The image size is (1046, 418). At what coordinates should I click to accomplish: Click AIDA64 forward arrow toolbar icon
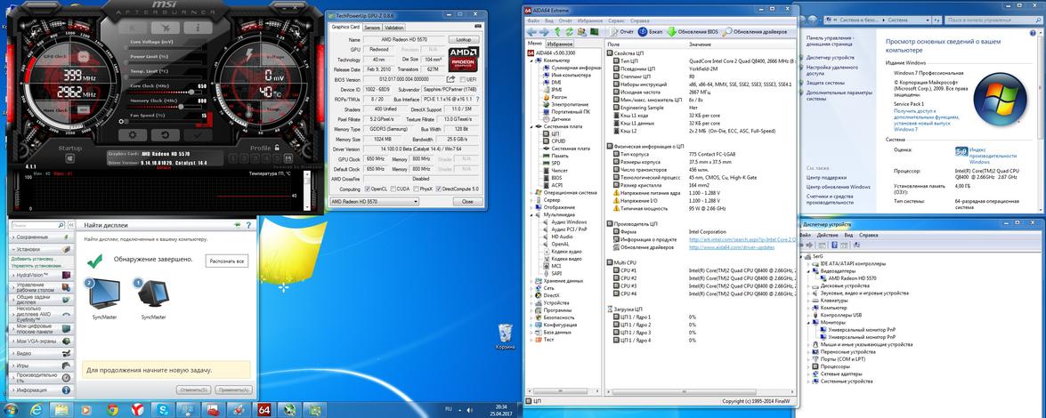(x=544, y=31)
